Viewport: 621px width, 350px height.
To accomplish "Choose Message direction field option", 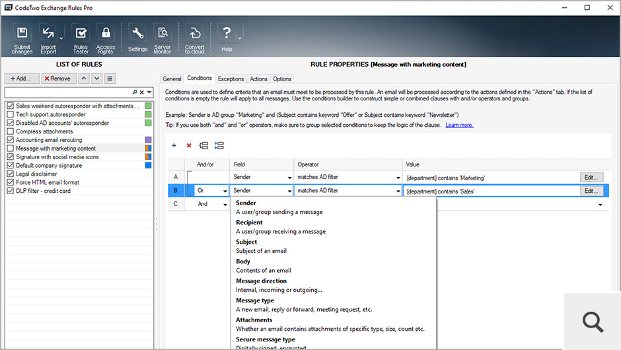I will click(334, 285).
